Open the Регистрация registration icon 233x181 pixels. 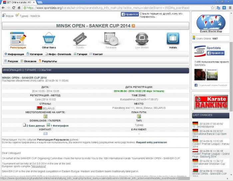coord(18,39)
